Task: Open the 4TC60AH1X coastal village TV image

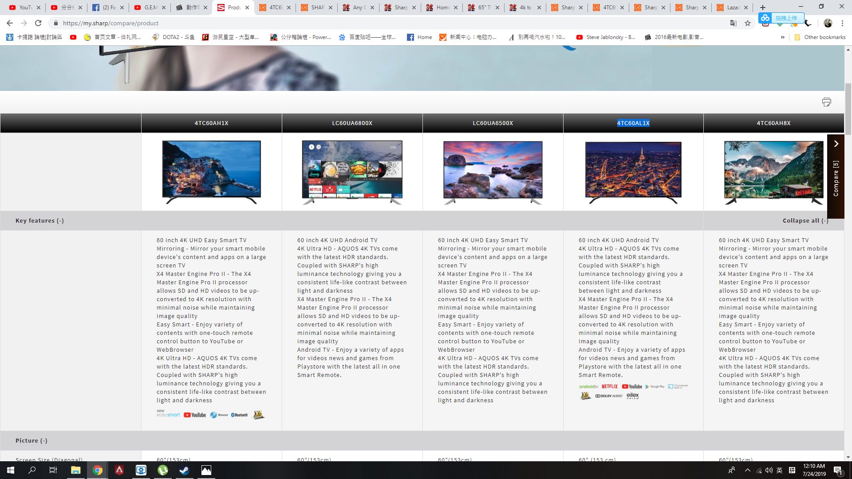Action: [212, 172]
